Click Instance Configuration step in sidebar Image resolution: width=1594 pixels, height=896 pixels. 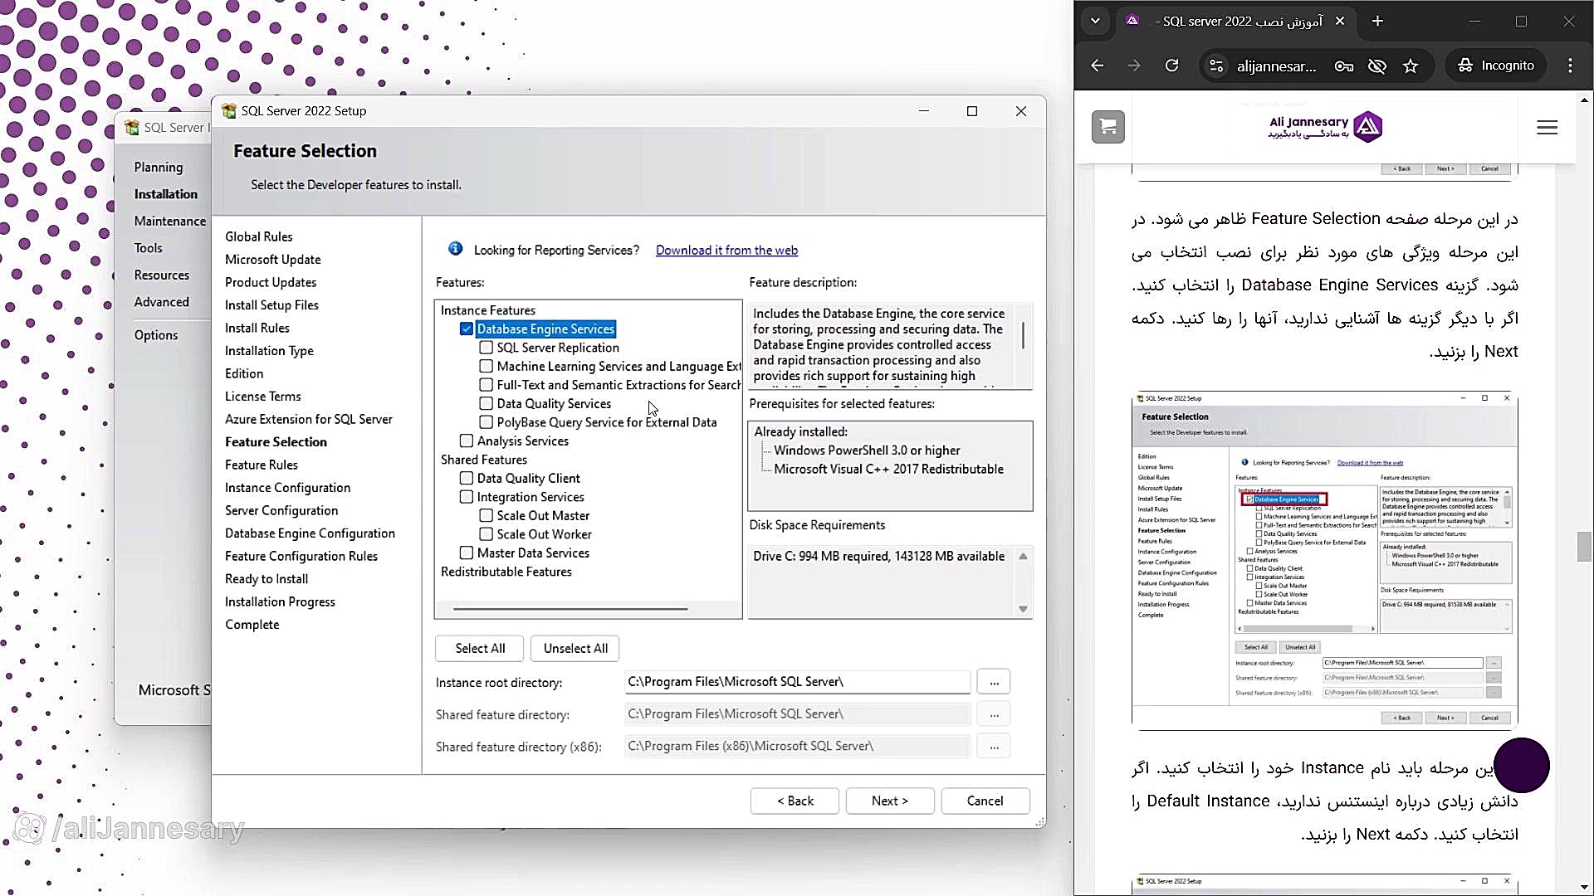tap(287, 488)
